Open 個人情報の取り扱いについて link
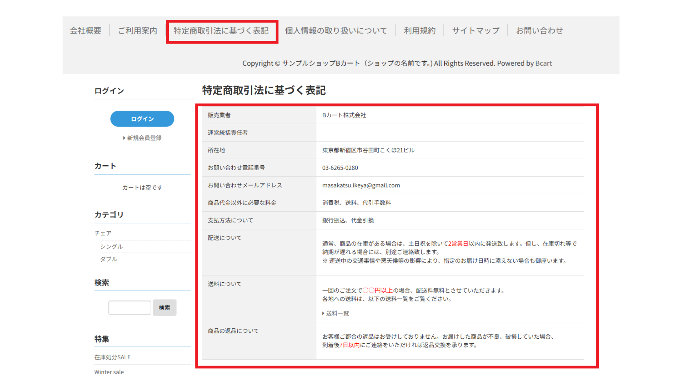This screenshot has height=383, width=682. (x=336, y=31)
